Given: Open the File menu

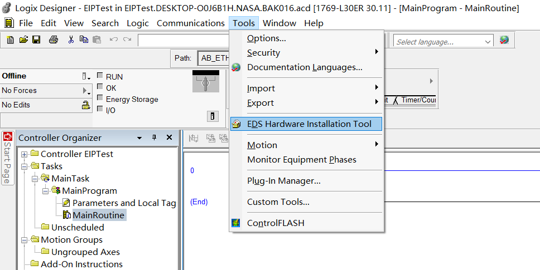Looking at the screenshot, I should coord(26,23).
